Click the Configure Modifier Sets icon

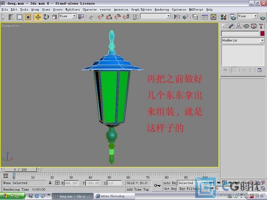(260, 70)
